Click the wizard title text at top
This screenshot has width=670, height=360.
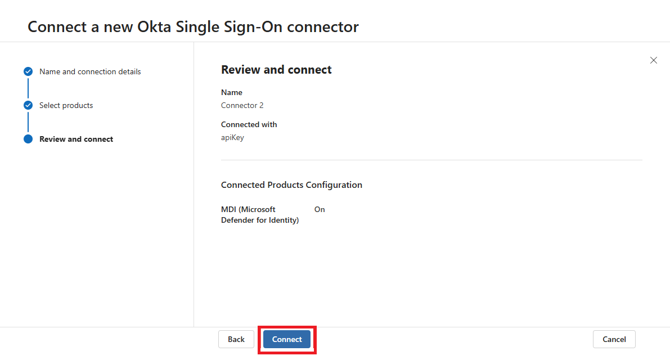pyautogui.click(x=193, y=26)
